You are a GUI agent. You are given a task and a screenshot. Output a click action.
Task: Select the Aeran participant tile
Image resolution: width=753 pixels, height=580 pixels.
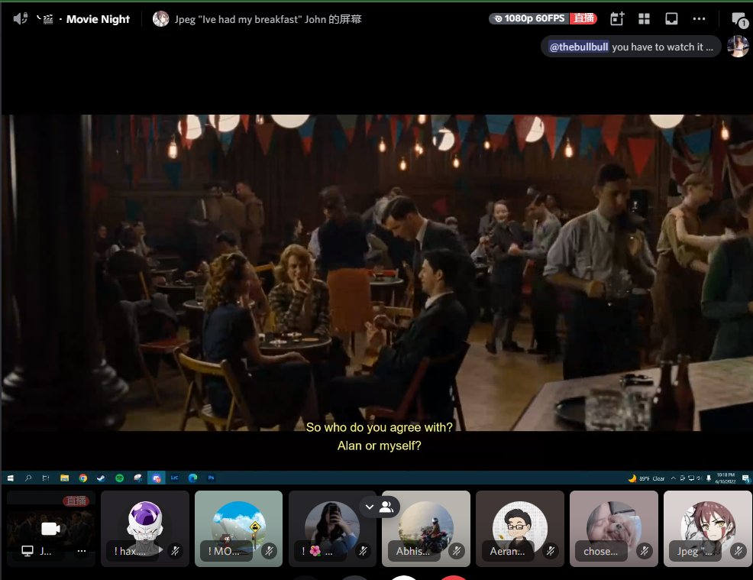click(519, 529)
